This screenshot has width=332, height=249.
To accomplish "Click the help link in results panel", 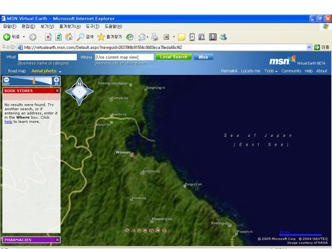I will (8, 122).
